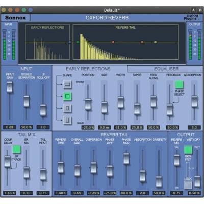The width and height of the screenshot is (204, 204).
Task: Click the Default preset title
Action: coord(112,10)
